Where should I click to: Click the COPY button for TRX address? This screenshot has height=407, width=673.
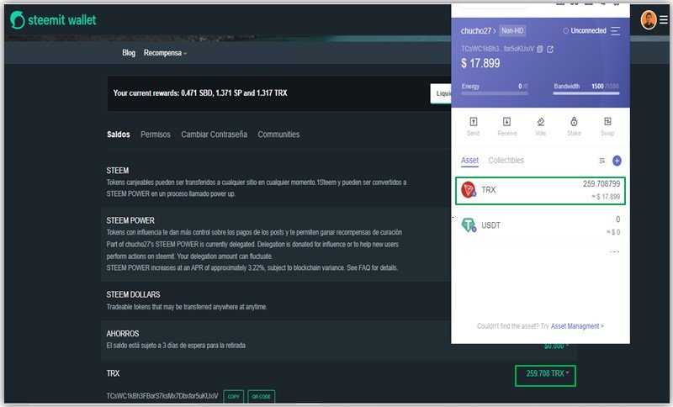tap(234, 396)
